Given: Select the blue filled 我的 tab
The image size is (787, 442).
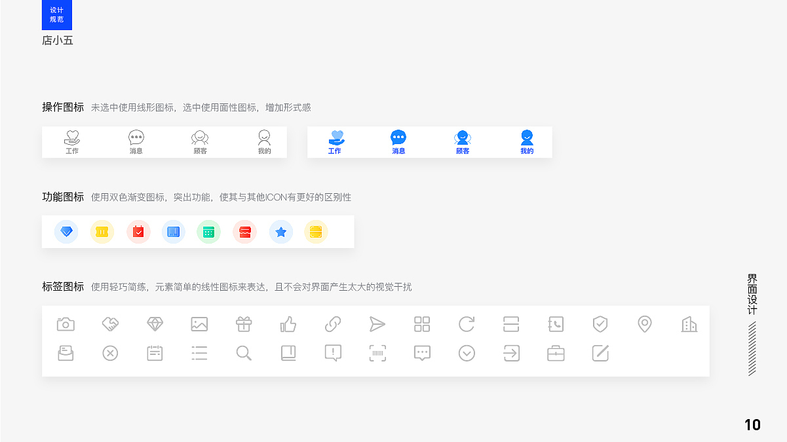Looking at the screenshot, I should click(x=527, y=142).
